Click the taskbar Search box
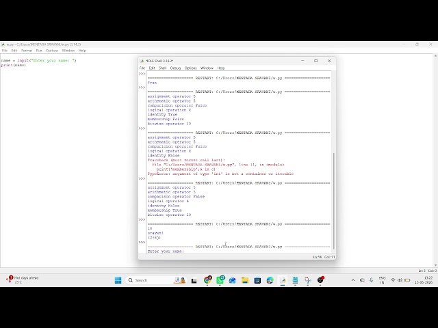Image resolution: width=438 pixels, height=328 pixels. [x=157, y=280]
